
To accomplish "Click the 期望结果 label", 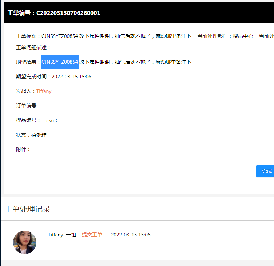I will (x=28, y=62).
